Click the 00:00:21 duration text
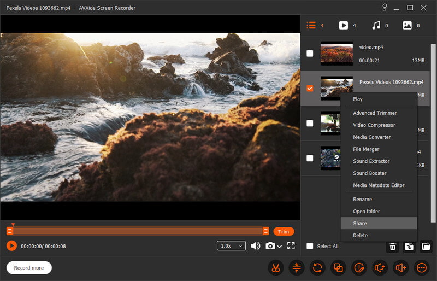 (x=369, y=60)
